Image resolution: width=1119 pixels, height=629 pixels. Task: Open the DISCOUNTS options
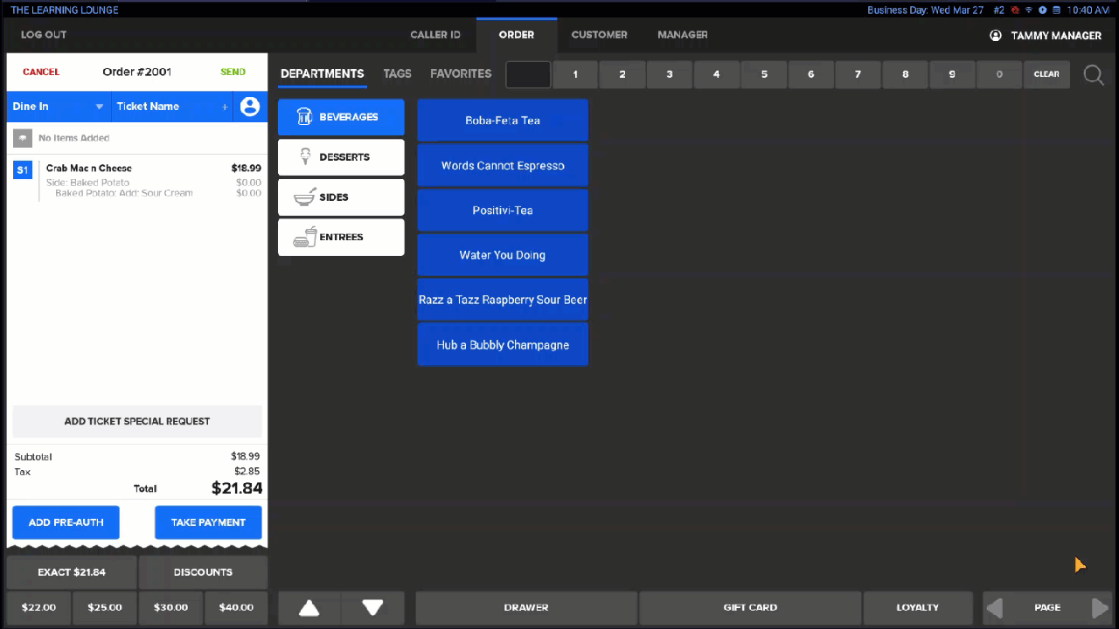coord(203,572)
